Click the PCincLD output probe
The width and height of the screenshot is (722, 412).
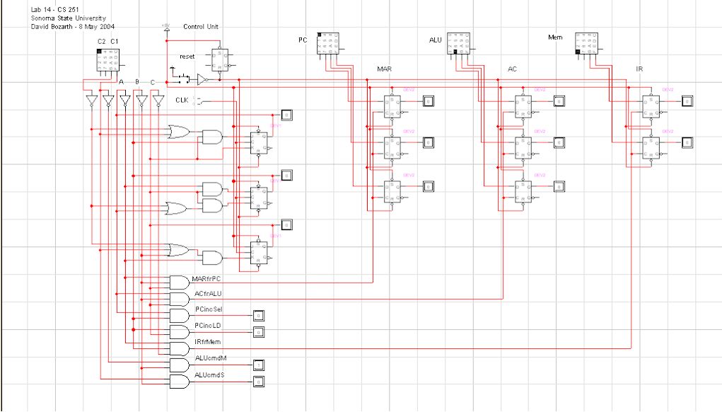pyautogui.click(x=259, y=332)
